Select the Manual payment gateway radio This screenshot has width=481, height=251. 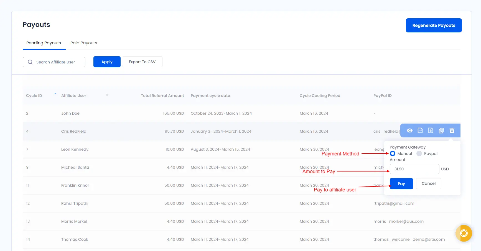[393, 153]
